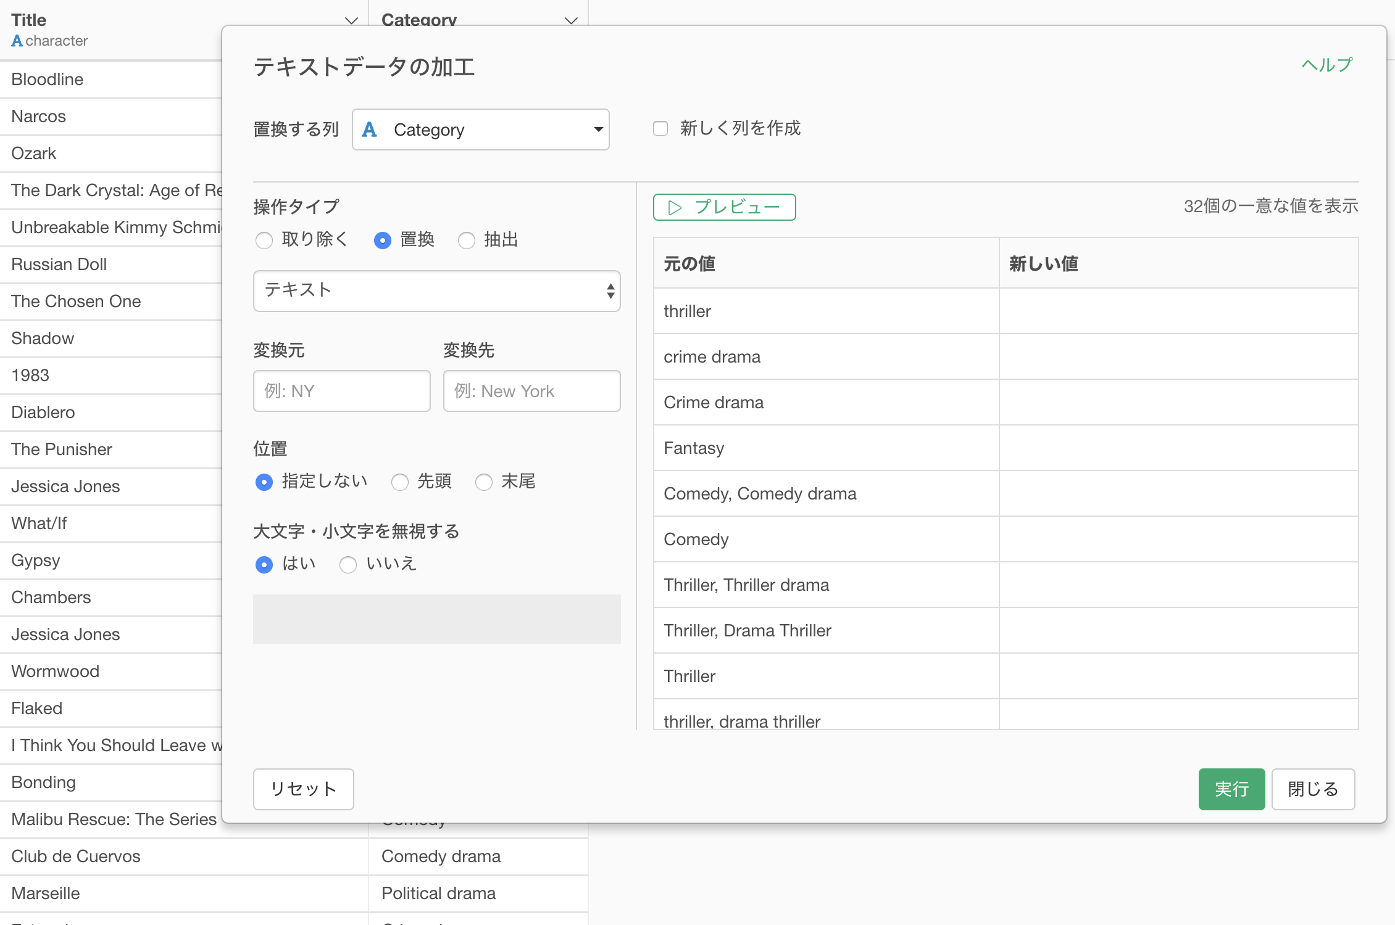1395x925 pixels.
Task: Click the character type icon under Title
Action: point(17,41)
